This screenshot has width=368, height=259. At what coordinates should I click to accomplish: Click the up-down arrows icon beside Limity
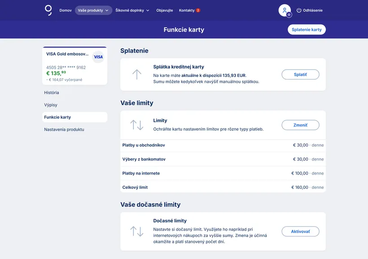(x=137, y=125)
